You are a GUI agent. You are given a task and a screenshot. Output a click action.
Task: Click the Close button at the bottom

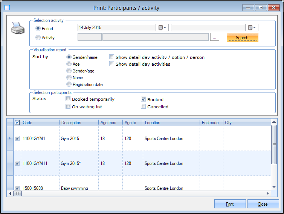click(x=263, y=204)
